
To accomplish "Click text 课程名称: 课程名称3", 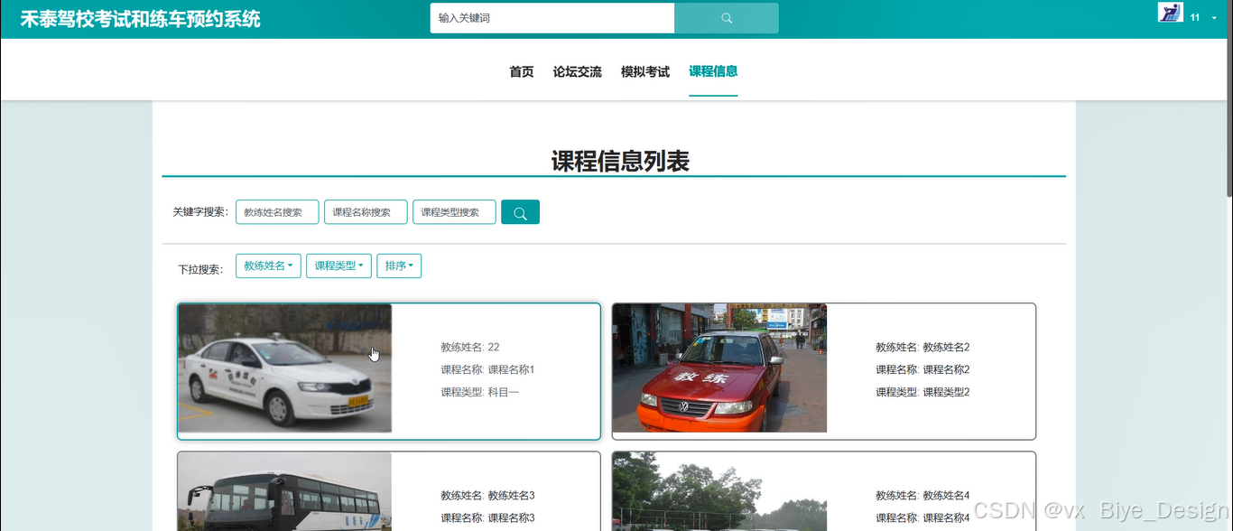I will [x=488, y=517].
